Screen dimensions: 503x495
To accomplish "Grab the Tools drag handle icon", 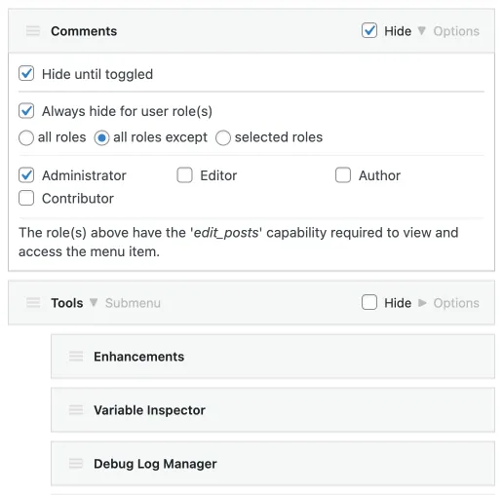I will 33,302.
